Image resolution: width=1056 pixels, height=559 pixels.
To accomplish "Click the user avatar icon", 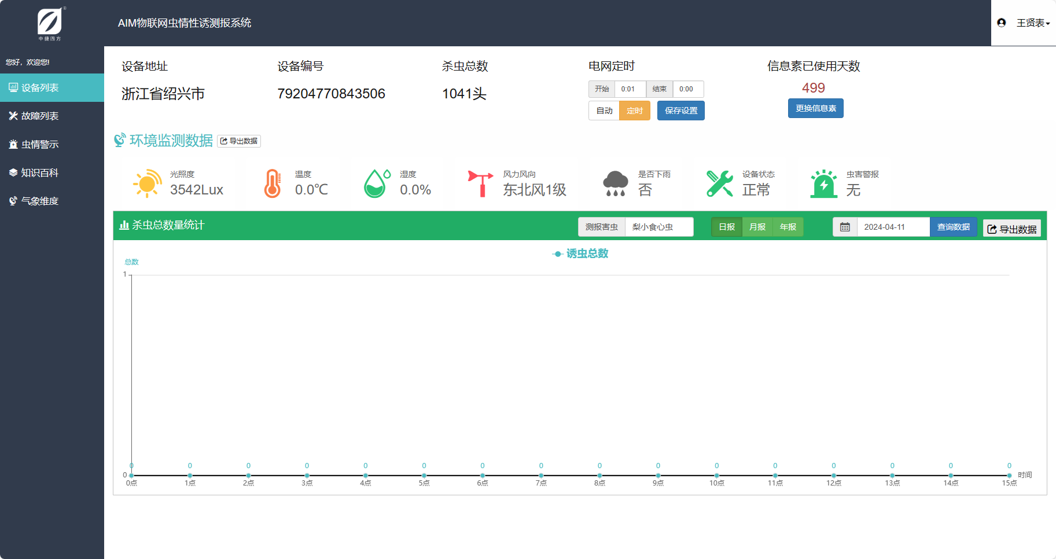I will point(1002,23).
